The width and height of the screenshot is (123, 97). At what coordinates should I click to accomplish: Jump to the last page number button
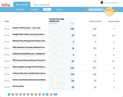point(51,94)
